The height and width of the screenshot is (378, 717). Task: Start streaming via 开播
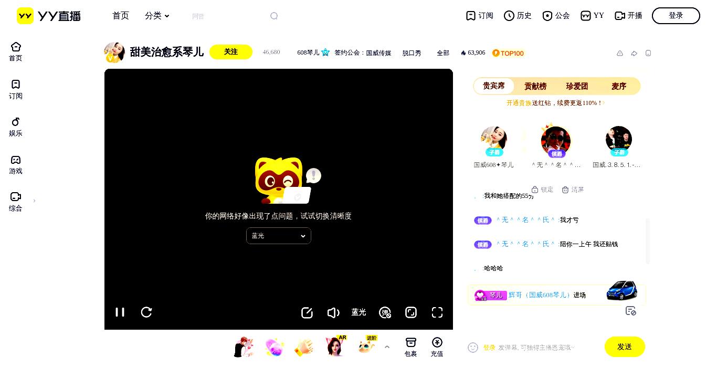[628, 16]
